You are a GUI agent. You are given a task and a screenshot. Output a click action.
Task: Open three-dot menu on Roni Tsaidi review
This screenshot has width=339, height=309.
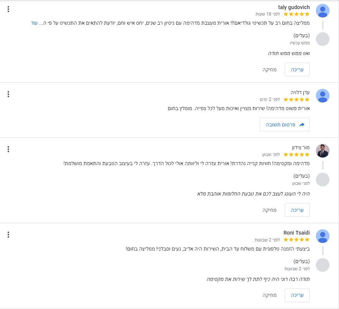tap(8, 235)
